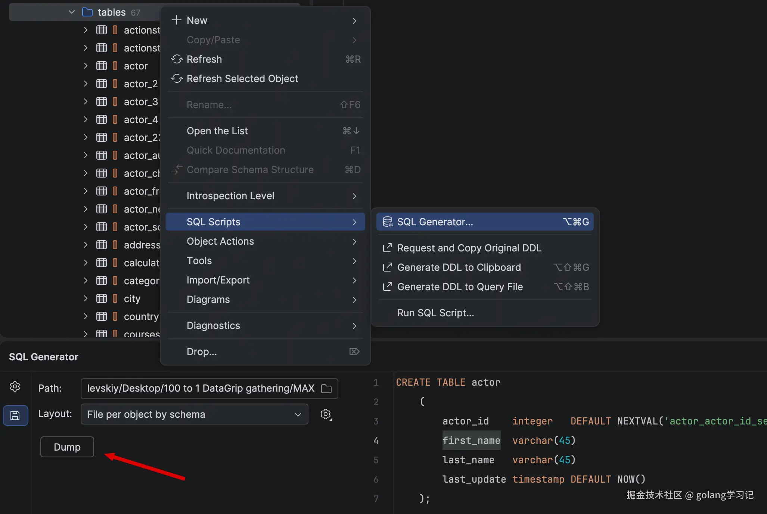Image resolution: width=767 pixels, height=514 pixels.
Task: Expand the city table node
Action: [86, 299]
